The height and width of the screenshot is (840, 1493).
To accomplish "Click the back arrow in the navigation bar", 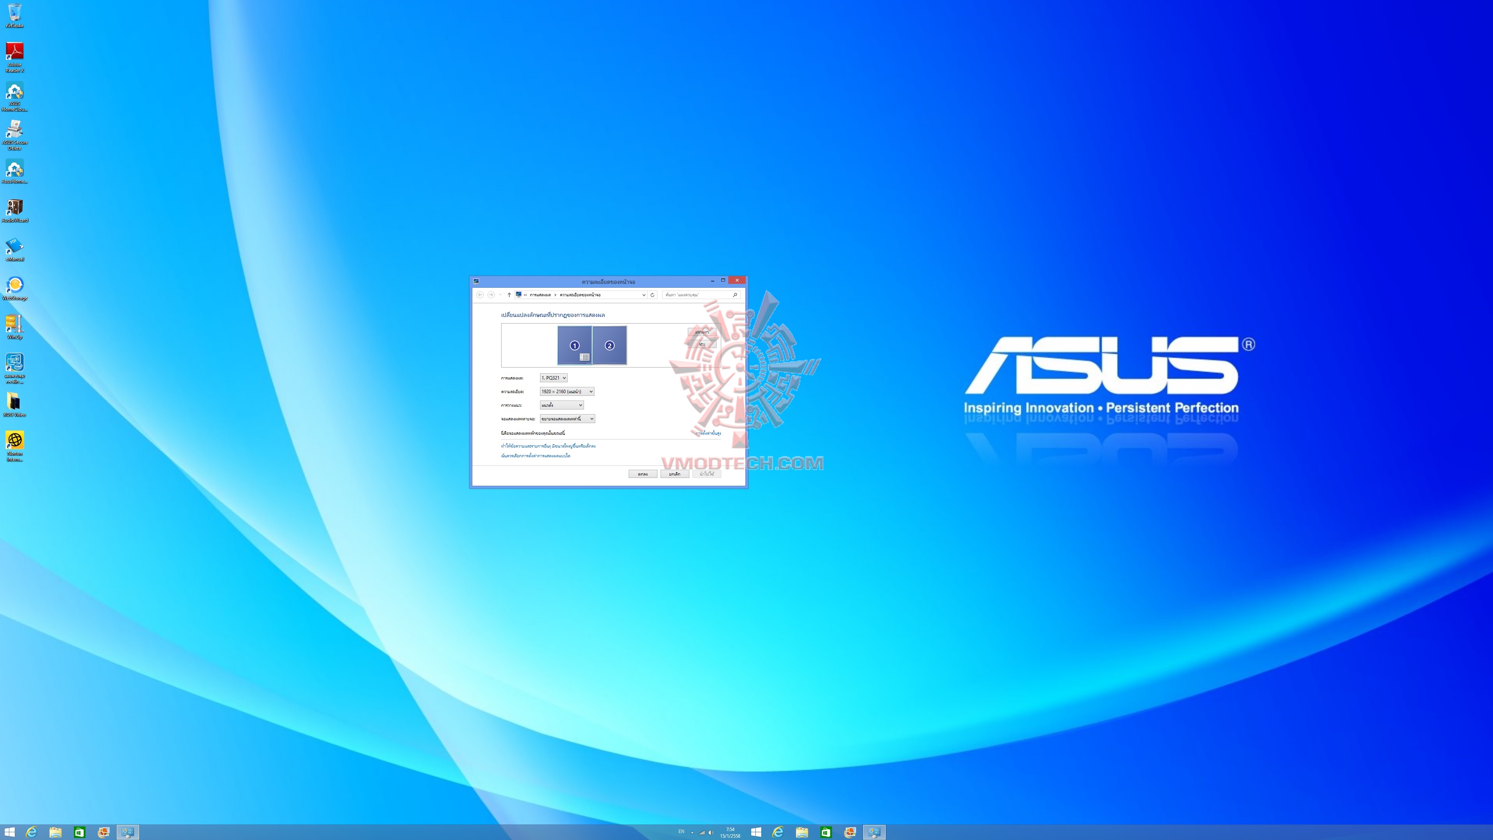I will pyautogui.click(x=480, y=294).
